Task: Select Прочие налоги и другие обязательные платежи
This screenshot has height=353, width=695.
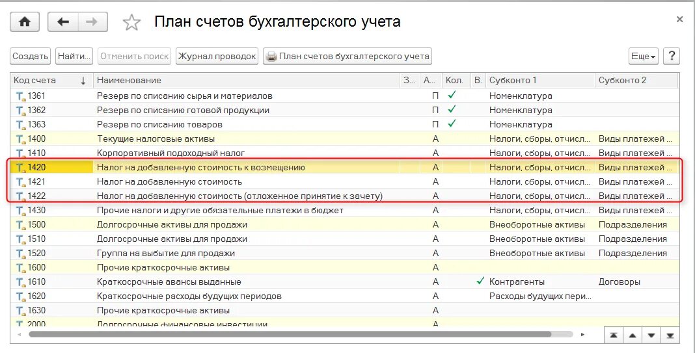Action: pos(220,211)
